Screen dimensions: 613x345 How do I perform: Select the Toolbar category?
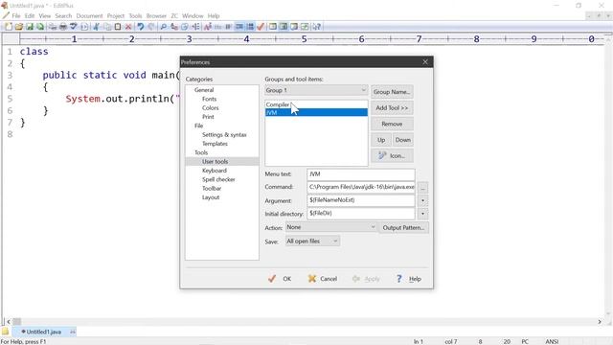[x=212, y=189]
